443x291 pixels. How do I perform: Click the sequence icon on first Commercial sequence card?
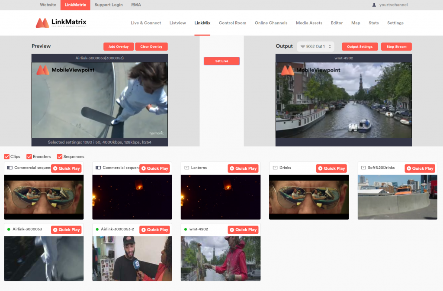(9, 168)
